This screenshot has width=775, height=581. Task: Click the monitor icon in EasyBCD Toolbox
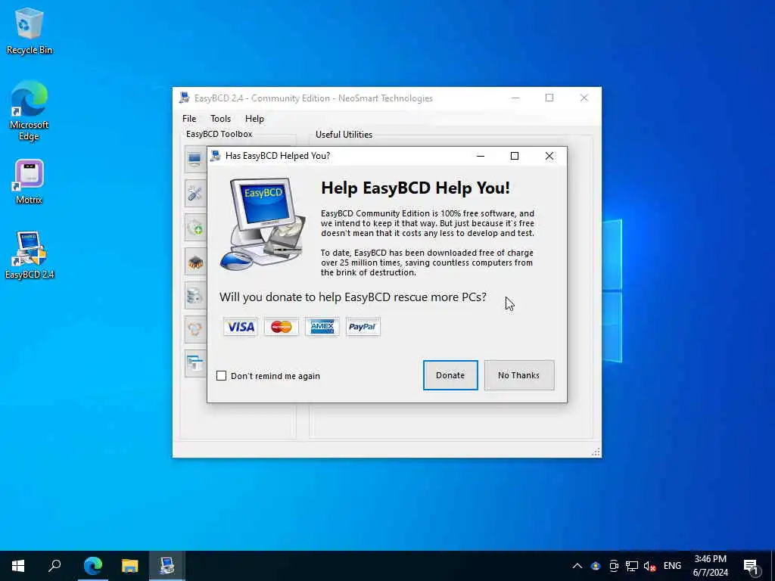(195, 159)
